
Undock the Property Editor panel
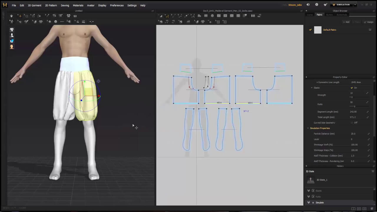(x=374, y=77)
